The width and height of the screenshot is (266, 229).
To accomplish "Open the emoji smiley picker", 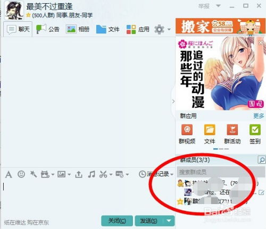I will click(x=21, y=174).
